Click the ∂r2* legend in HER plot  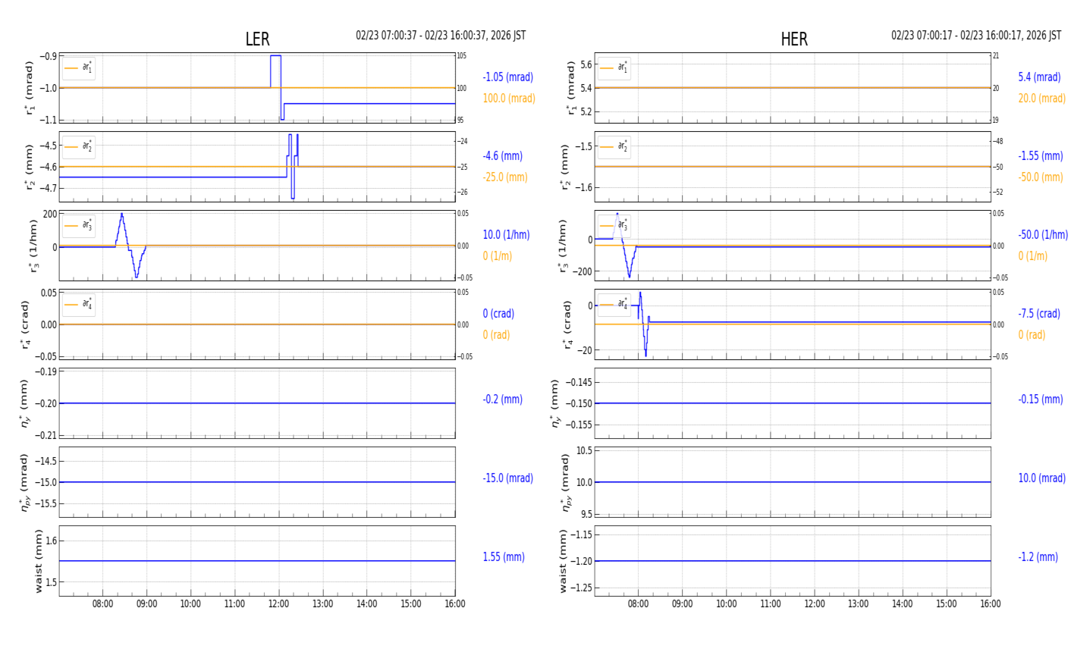614,146
